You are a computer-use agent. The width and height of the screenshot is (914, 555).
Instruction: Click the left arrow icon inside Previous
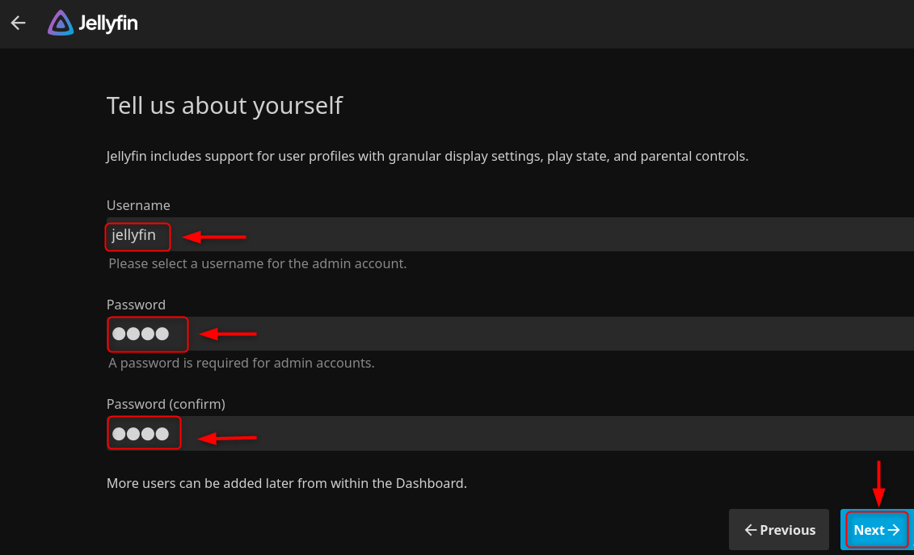[750, 530]
